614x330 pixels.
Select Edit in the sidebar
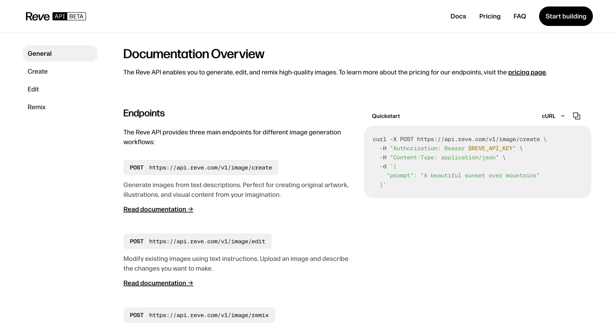tap(60, 89)
